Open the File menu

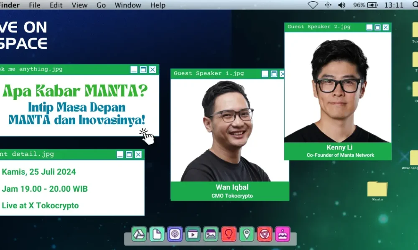(x=35, y=5)
